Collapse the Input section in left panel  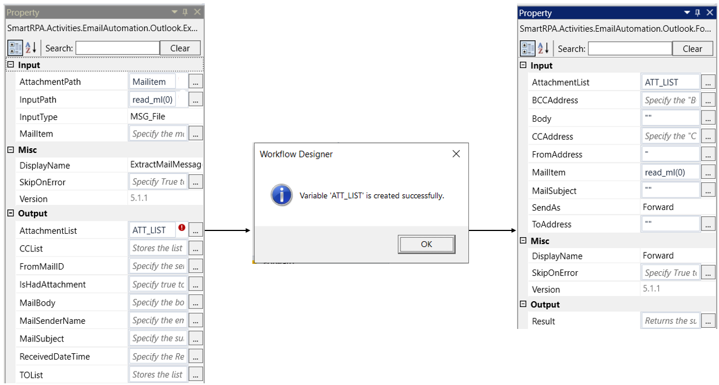pyautogui.click(x=10, y=65)
